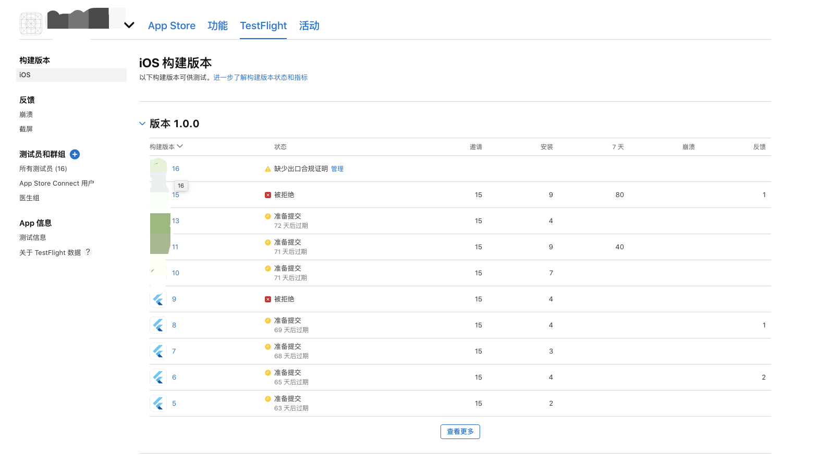Click the status icon for build 6
This screenshot has width=820, height=475.
tap(268, 373)
